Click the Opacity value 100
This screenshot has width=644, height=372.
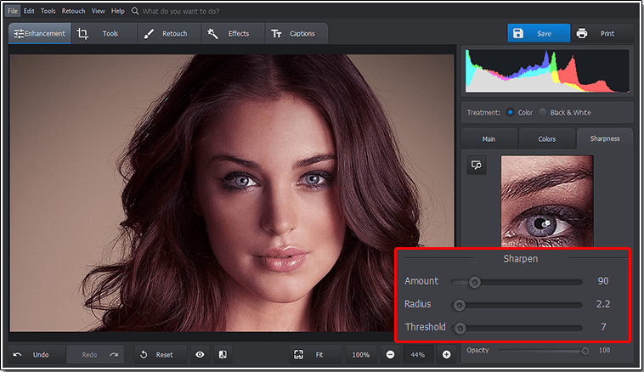(604, 350)
